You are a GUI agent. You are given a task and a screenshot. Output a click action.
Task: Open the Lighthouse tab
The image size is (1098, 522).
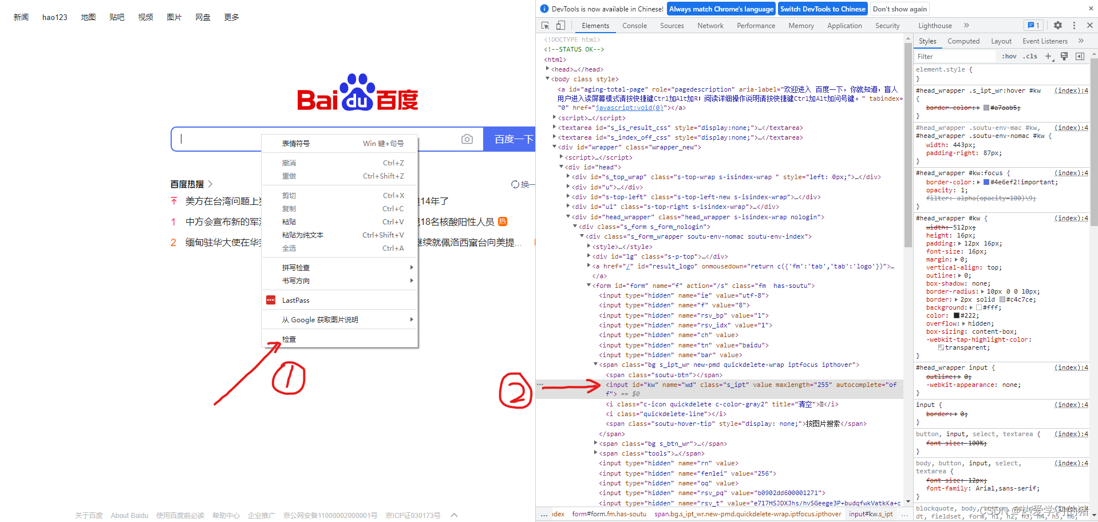[x=935, y=26]
